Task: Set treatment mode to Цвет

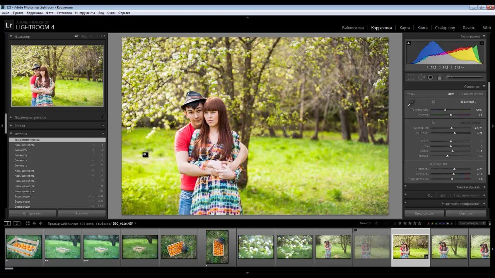Action: pos(451,93)
